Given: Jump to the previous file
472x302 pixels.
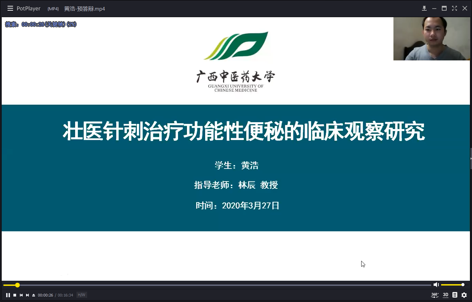Looking at the screenshot, I should click(21, 295).
